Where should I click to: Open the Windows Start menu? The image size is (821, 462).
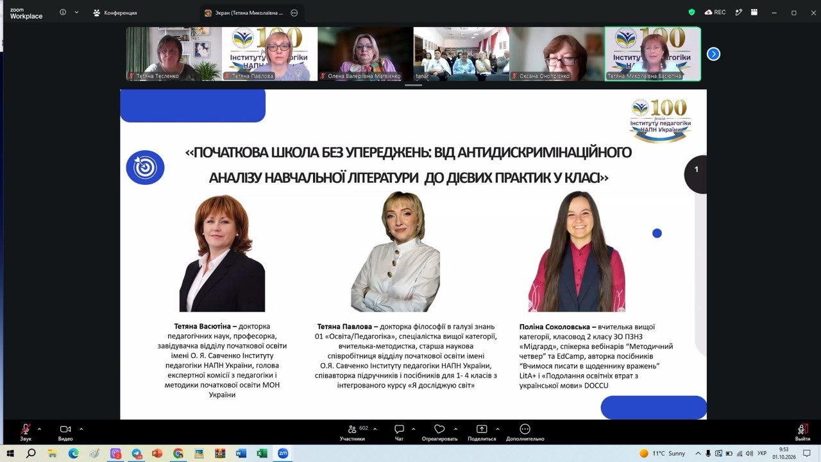[x=10, y=453]
